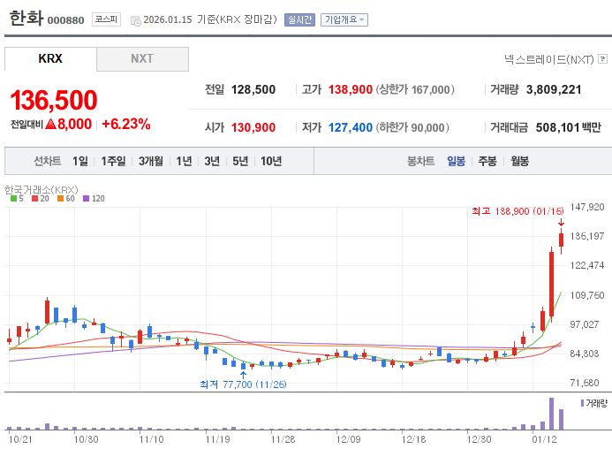Click the current price 136,500
This screenshot has height=449, width=612.
point(54,100)
